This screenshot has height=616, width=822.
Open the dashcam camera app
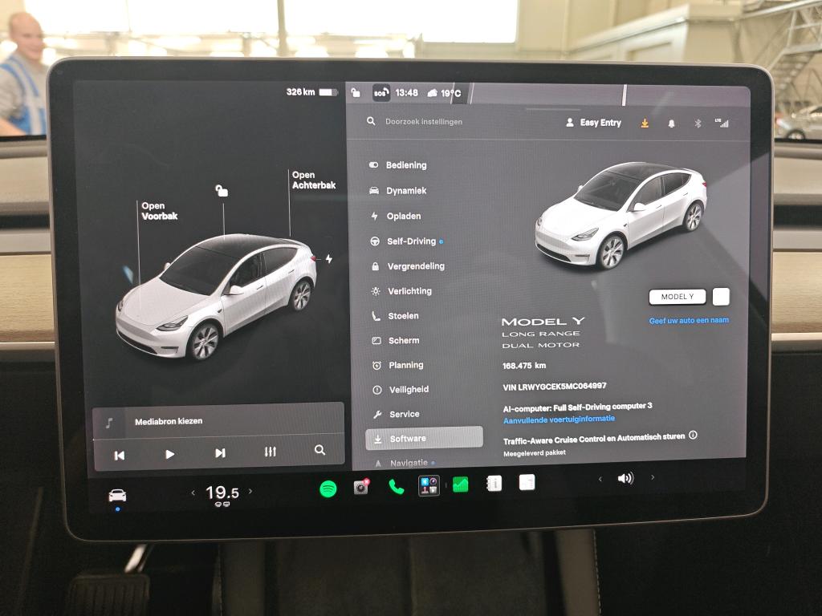361,487
